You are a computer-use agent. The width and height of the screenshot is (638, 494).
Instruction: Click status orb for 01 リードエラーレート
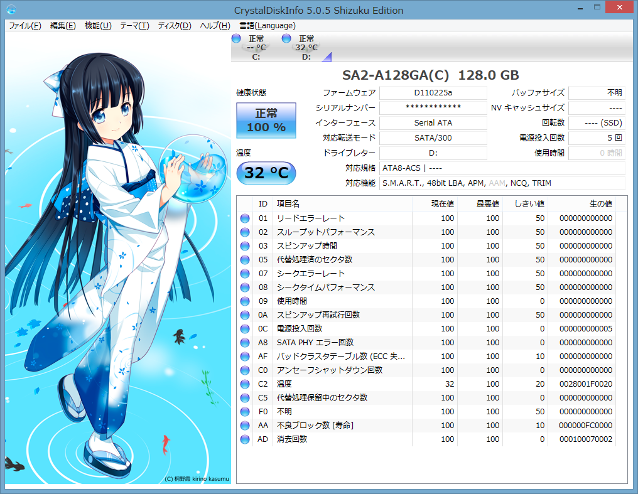tap(245, 218)
